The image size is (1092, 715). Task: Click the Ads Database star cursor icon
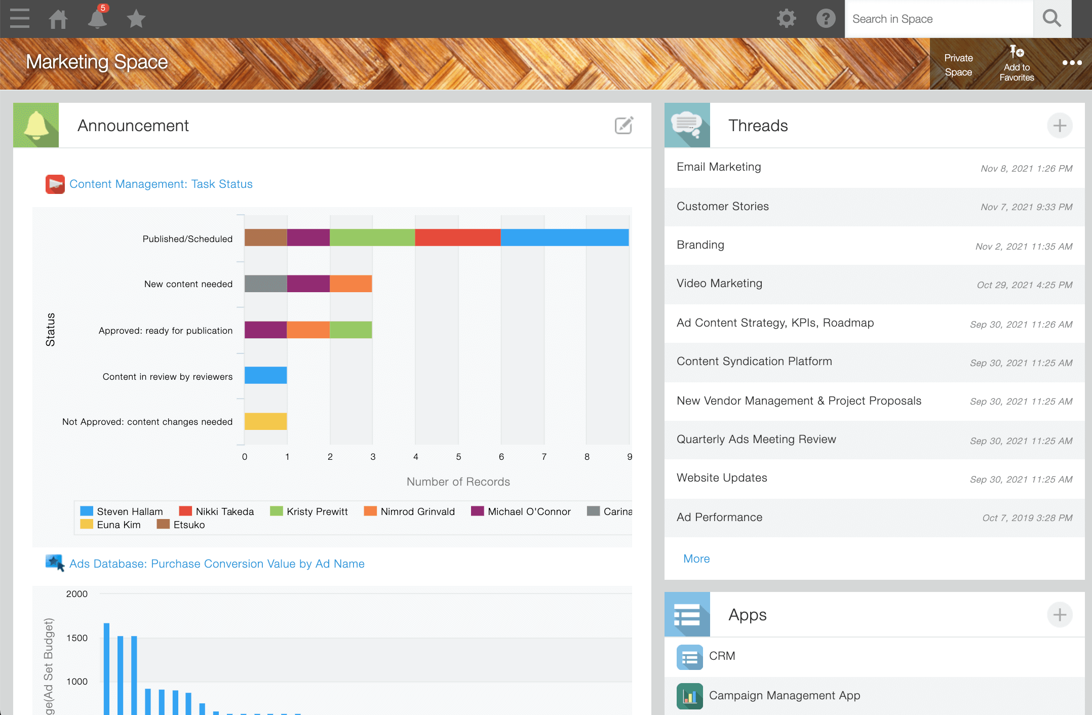(x=55, y=563)
